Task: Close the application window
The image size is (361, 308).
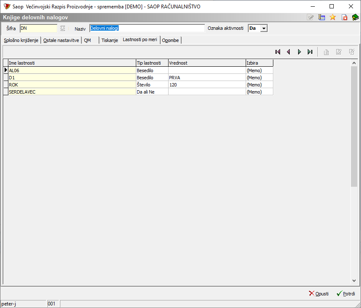Action: (x=351, y=6)
